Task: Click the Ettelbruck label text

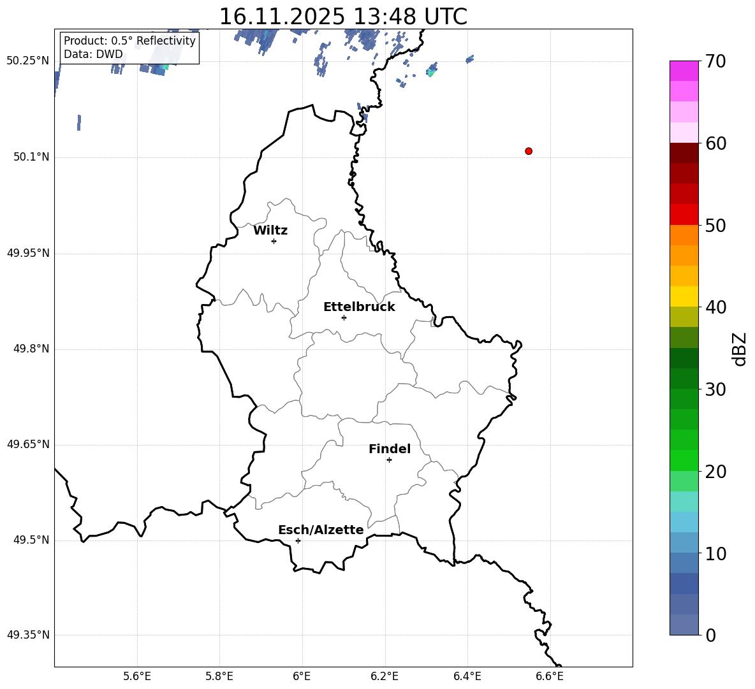Action: click(359, 307)
